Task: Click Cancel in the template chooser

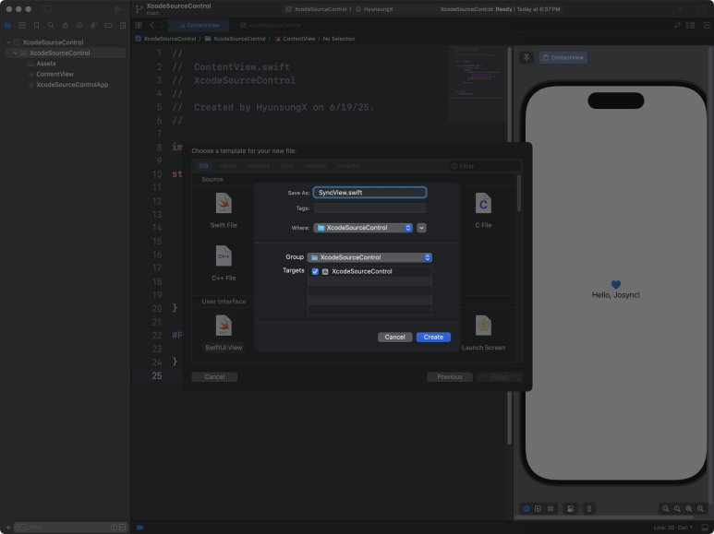Action: pyautogui.click(x=214, y=376)
